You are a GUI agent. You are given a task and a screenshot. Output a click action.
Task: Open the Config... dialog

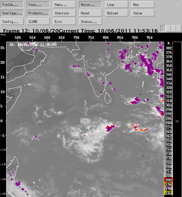pyautogui.click(x=12, y=22)
